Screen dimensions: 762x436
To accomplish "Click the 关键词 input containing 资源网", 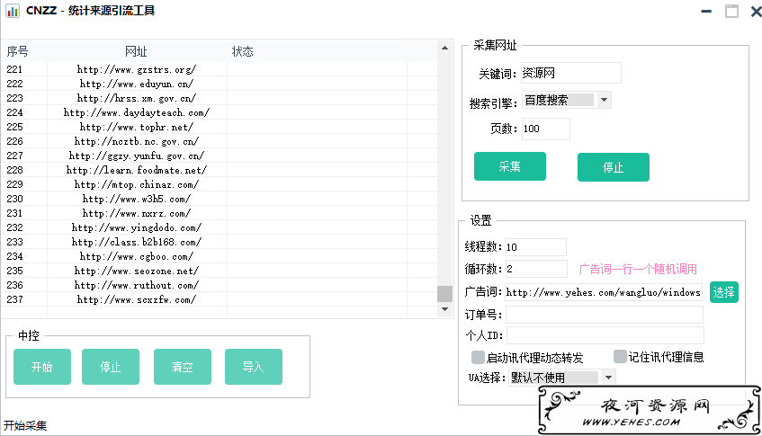I will (x=571, y=74).
